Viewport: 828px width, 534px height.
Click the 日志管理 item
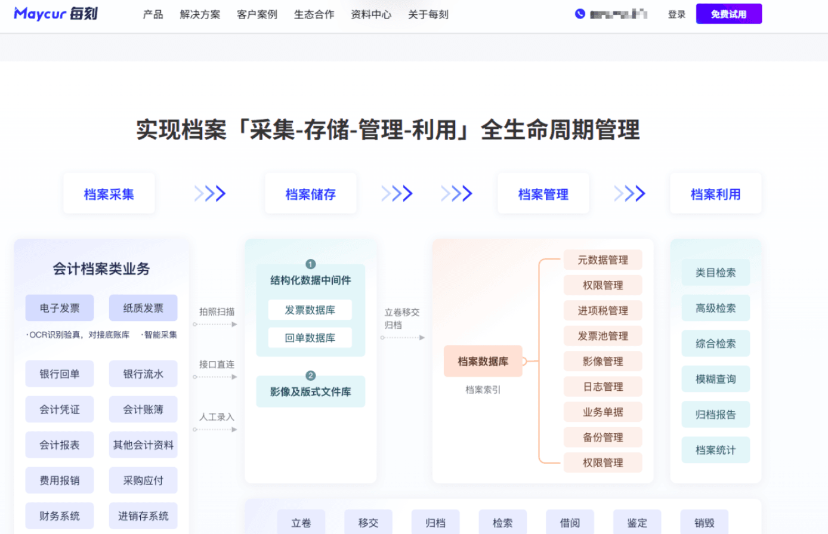click(603, 387)
